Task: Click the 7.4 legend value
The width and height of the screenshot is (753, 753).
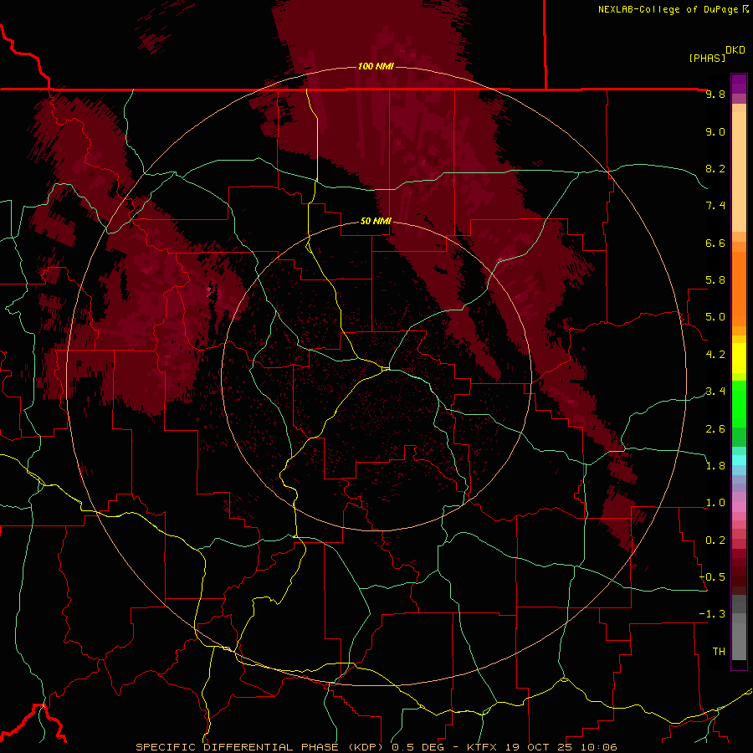Action: 715,206
